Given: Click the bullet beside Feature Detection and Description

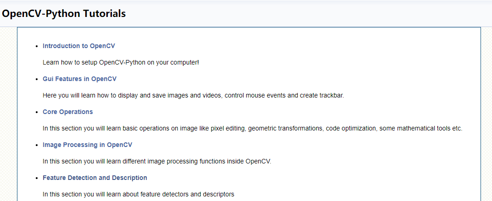Looking at the screenshot, I should tap(37, 178).
